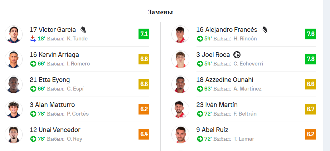Screen dimensions: 330x151
Task: Click Abel Ruíz's green substitution arrow
Action: [x=200, y=139]
